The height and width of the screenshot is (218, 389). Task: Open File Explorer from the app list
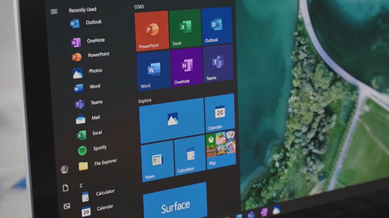coord(98,164)
